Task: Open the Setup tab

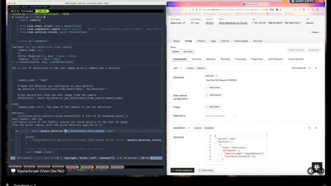Action: click(176, 41)
